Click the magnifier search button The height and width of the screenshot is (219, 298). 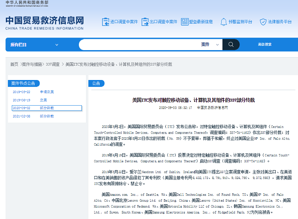(231, 45)
